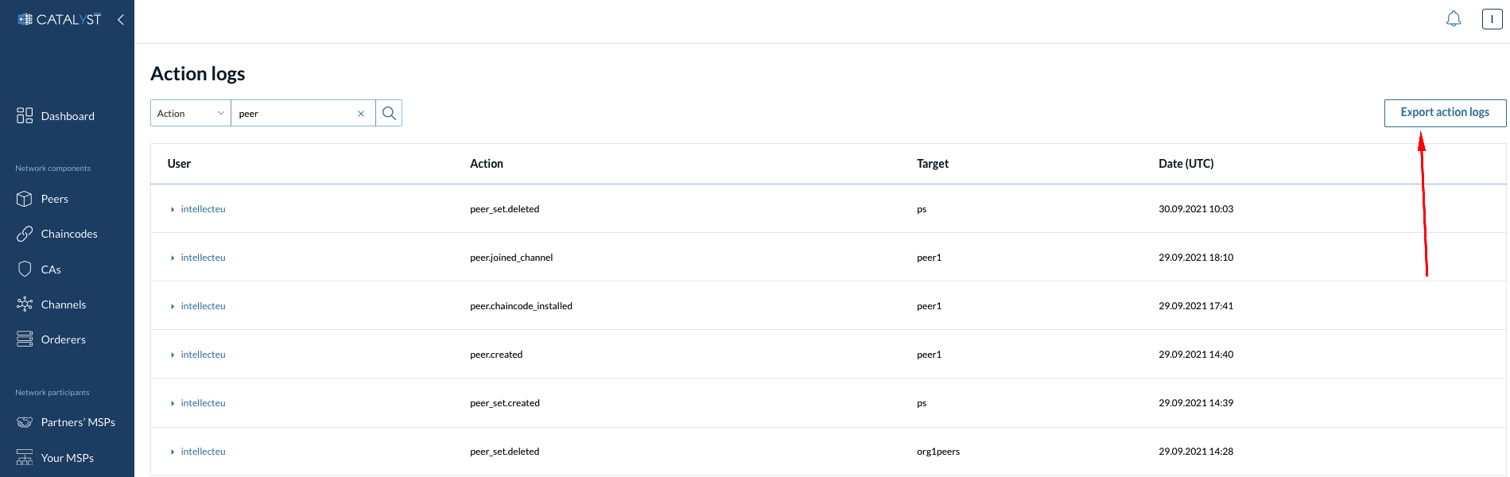The width and height of the screenshot is (1510, 477).
Task: Select the date 29.09.2021 18:10
Action: coord(1196,258)
